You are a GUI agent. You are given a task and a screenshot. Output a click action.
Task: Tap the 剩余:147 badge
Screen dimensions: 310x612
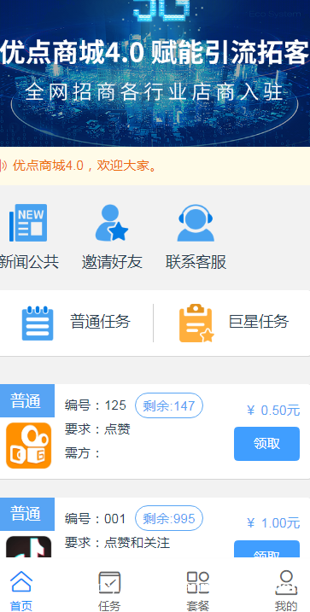(169, 405)
